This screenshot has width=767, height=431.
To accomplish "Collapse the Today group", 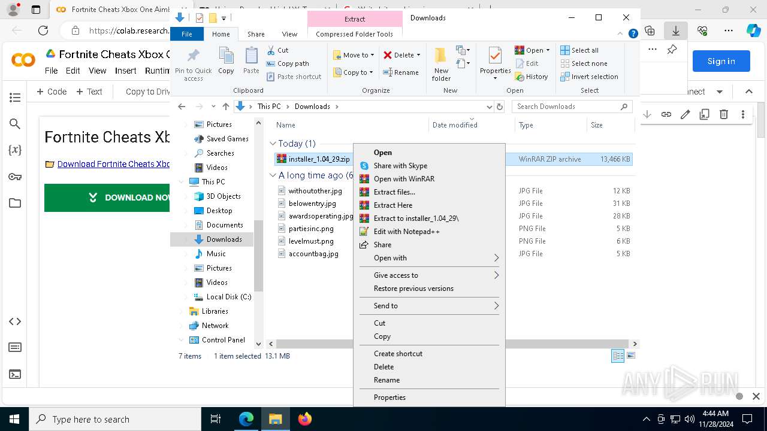I will pyautogui.click(x=273, y=144).
